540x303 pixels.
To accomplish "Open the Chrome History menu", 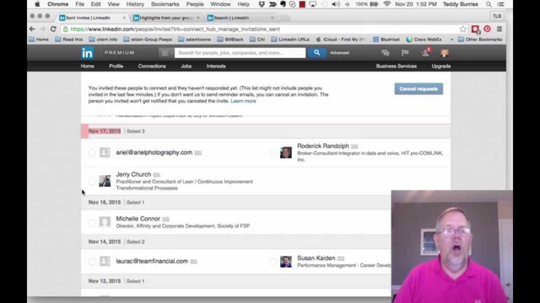I will (x=135, y=4).
